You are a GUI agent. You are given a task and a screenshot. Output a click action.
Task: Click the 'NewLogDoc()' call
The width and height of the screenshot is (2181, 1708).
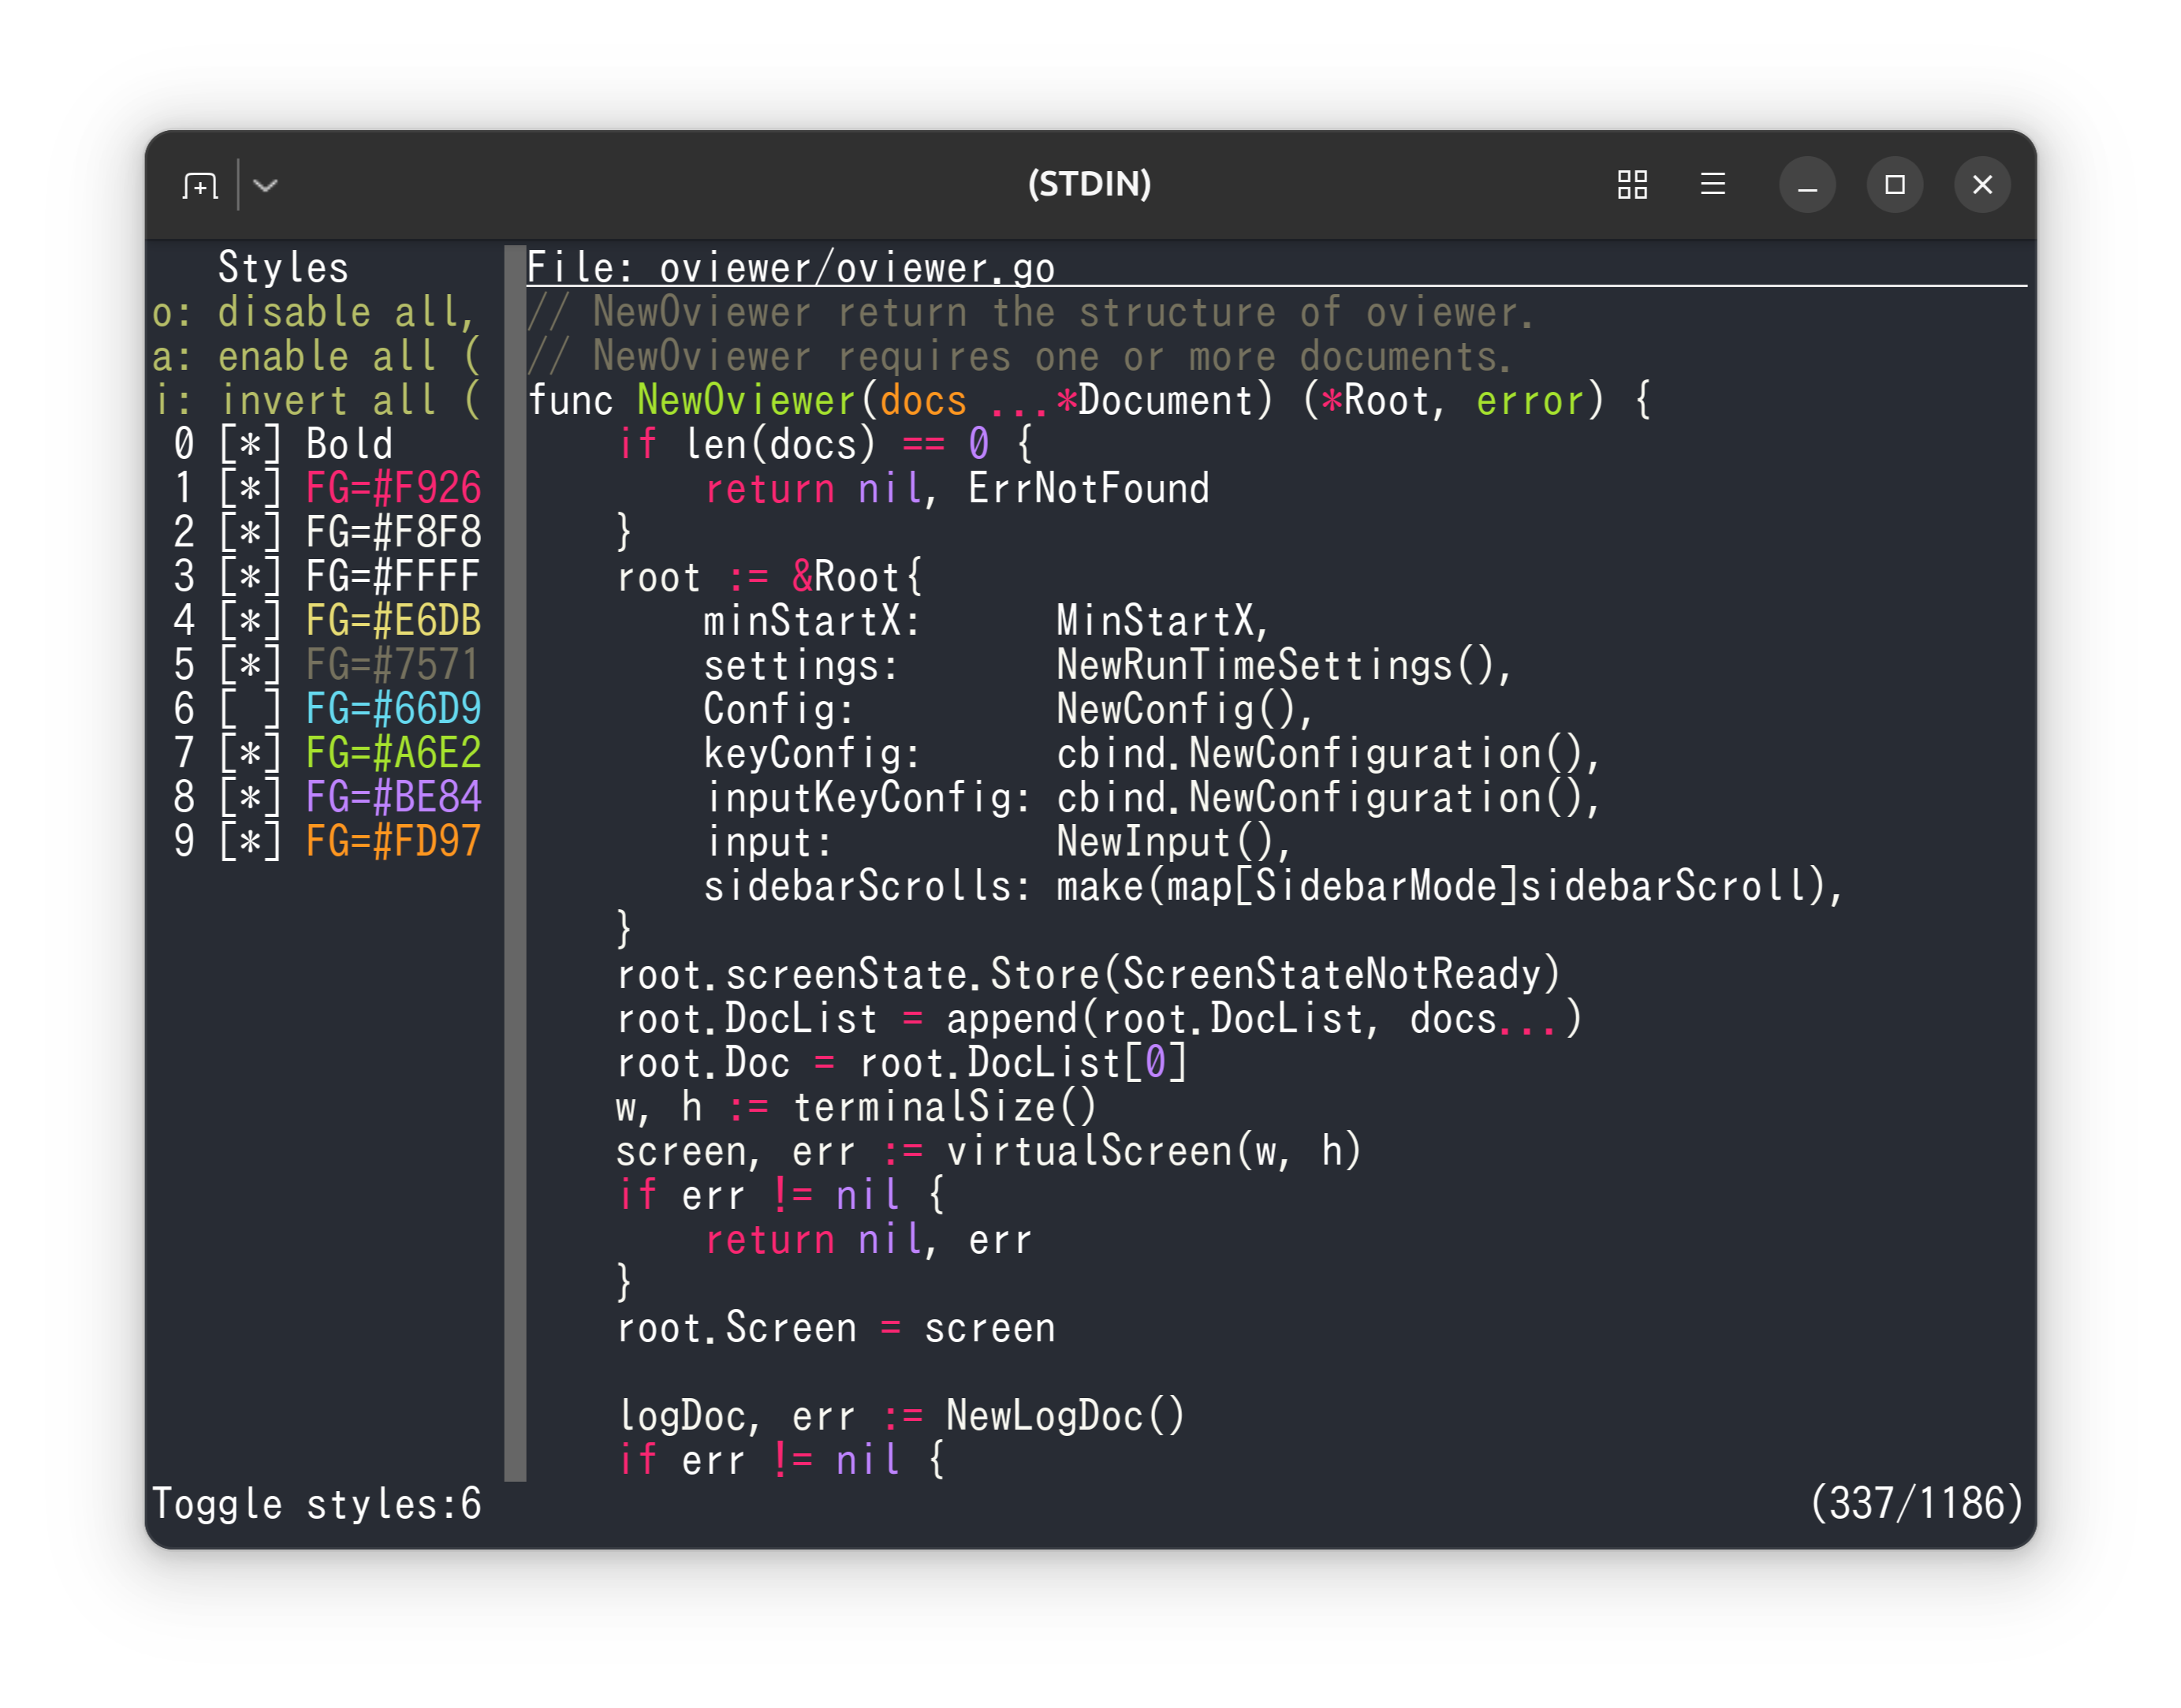pos(1065,1415)
